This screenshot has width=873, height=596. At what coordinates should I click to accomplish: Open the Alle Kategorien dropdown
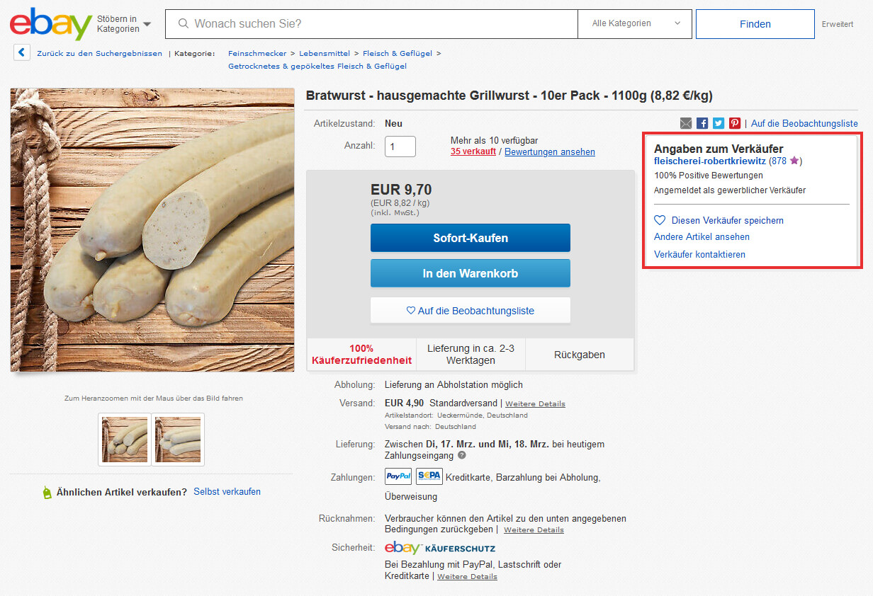point(634,24)
